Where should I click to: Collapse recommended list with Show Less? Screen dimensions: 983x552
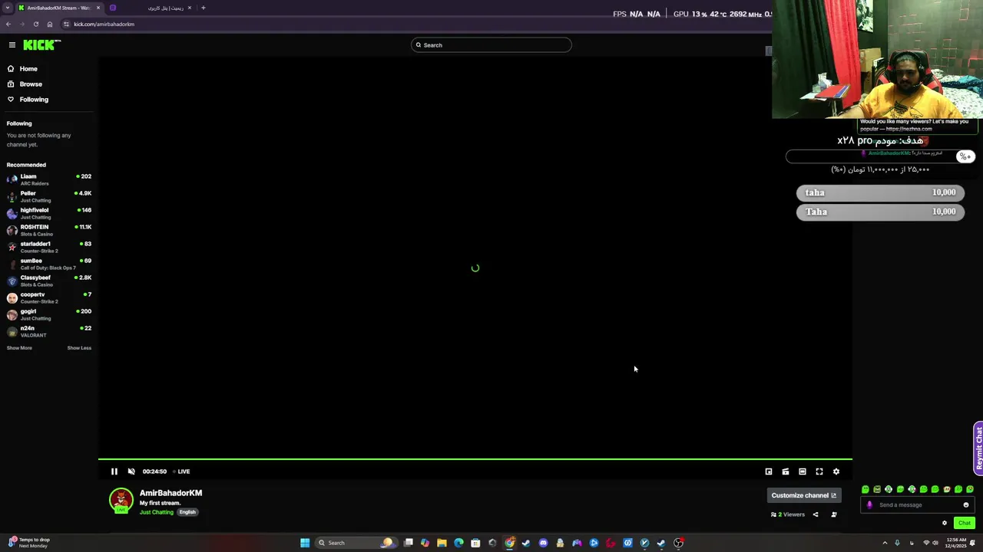[79, 348]
